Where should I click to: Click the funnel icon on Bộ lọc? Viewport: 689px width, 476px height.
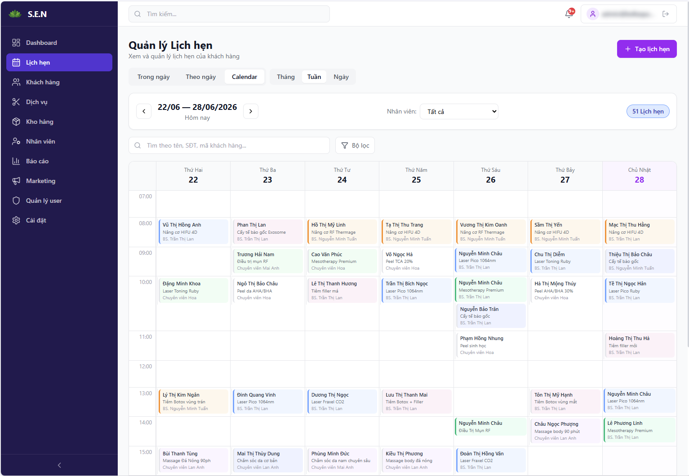point(345,145)
